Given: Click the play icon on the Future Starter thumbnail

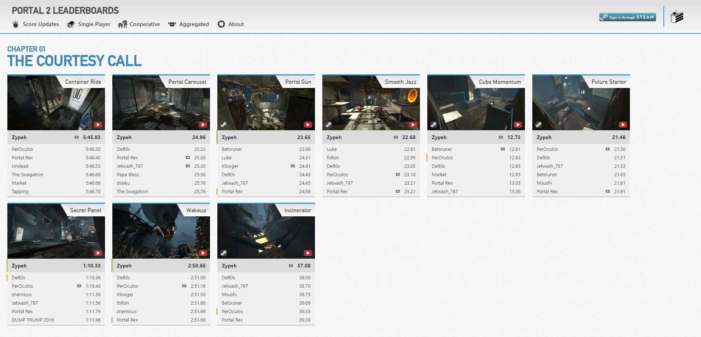Looking at the screenshot, I should [x=623, y=124].
